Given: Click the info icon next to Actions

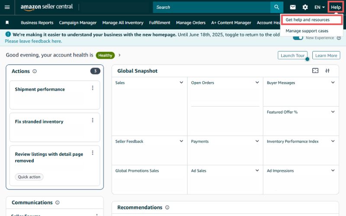Looking at the screenshot, I should tap(35, 71).
